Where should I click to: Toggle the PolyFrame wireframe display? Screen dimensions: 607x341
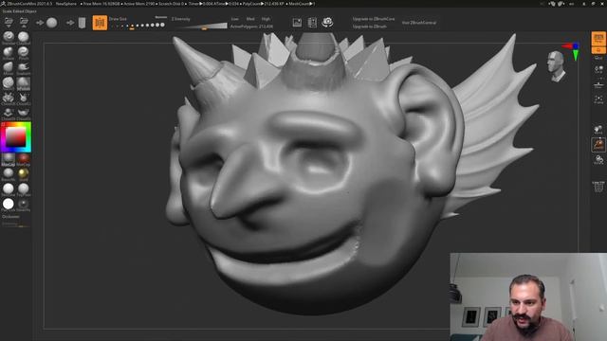(x=598, y=188)
